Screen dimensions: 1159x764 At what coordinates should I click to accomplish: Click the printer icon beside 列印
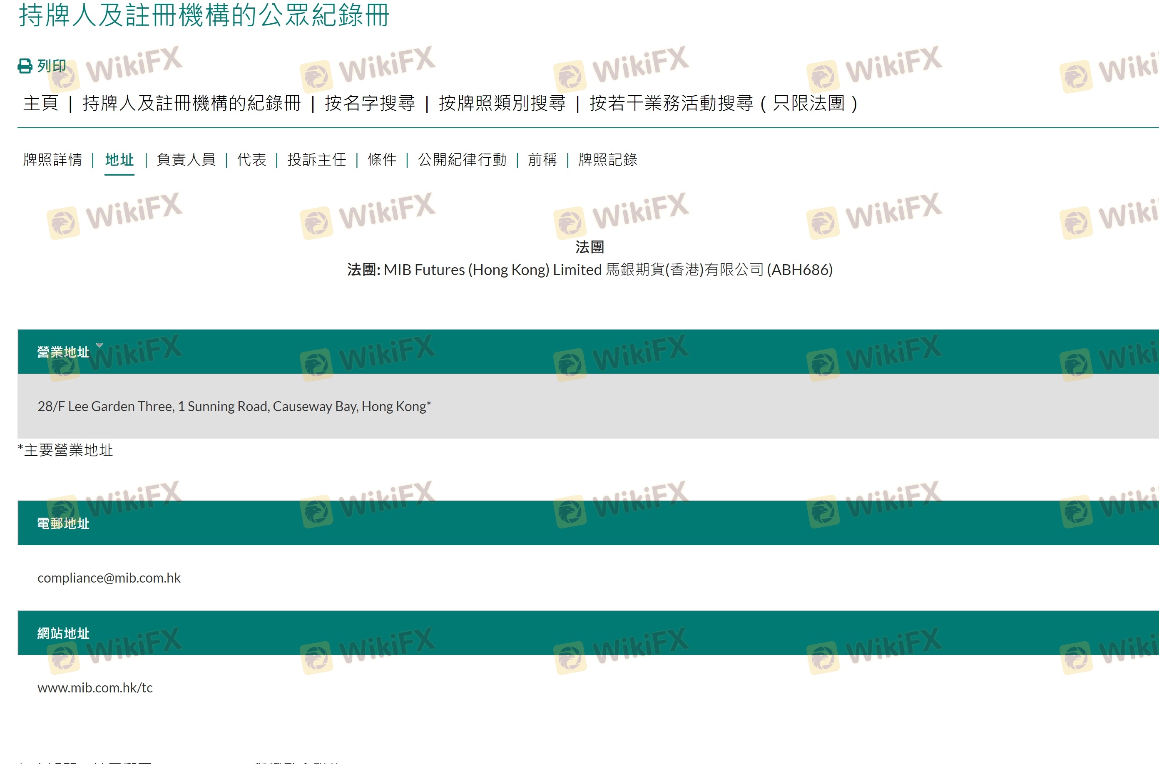click(25, 66)
